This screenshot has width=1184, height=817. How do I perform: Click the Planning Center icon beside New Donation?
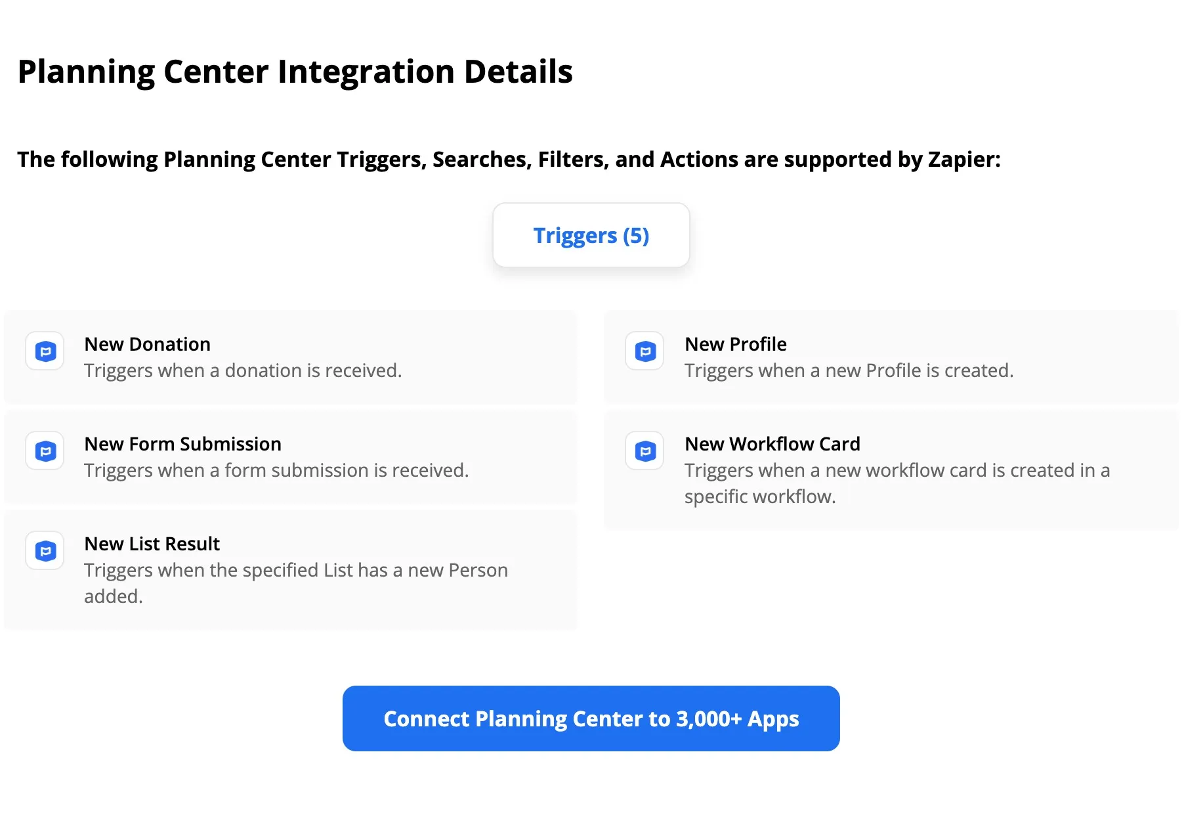[44, 351]
